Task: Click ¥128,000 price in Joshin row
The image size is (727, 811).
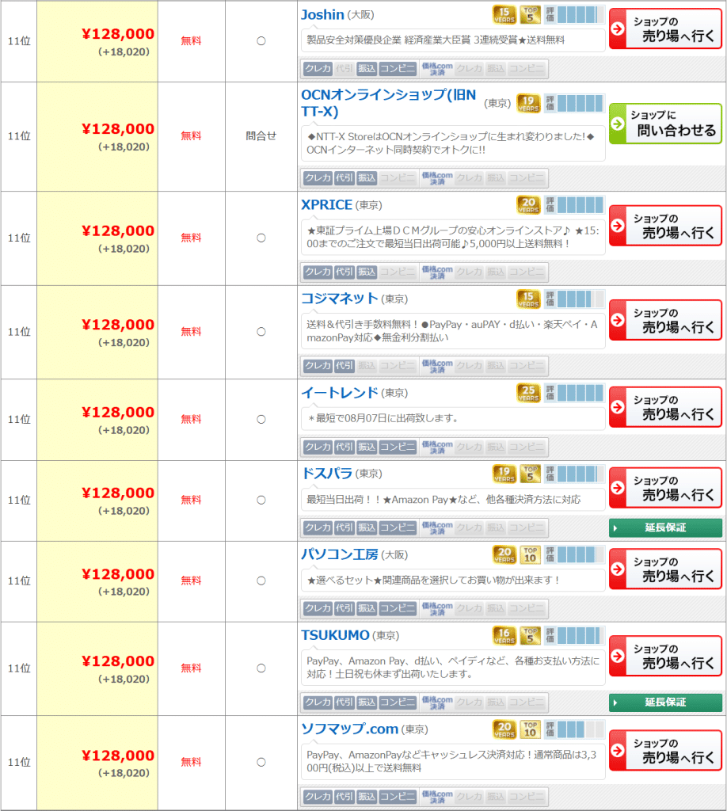Action: tap(118, 34)
